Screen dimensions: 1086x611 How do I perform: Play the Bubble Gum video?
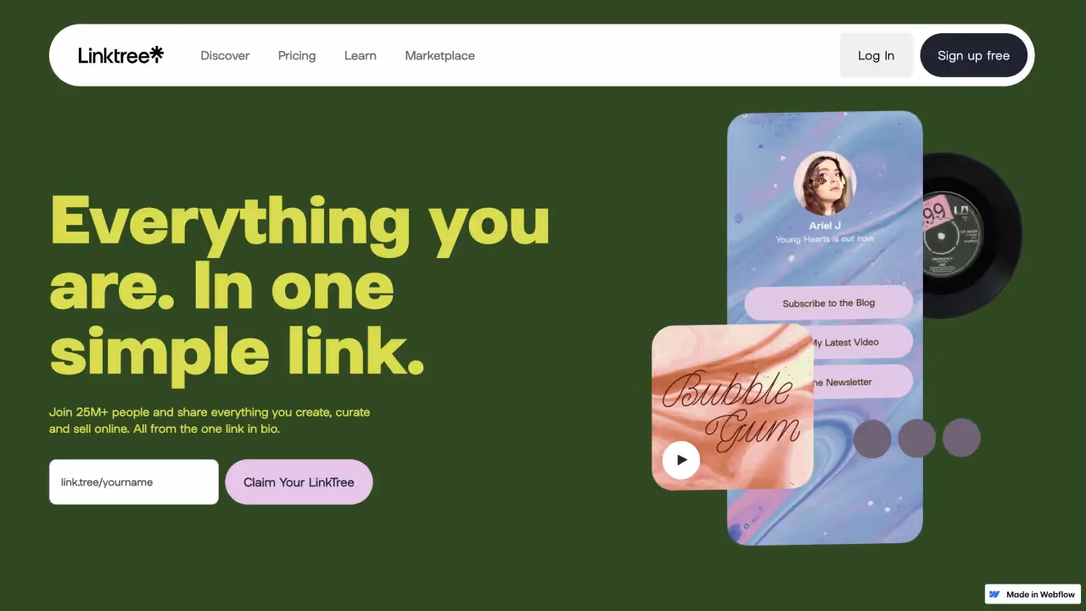click(x=681, y=460)
